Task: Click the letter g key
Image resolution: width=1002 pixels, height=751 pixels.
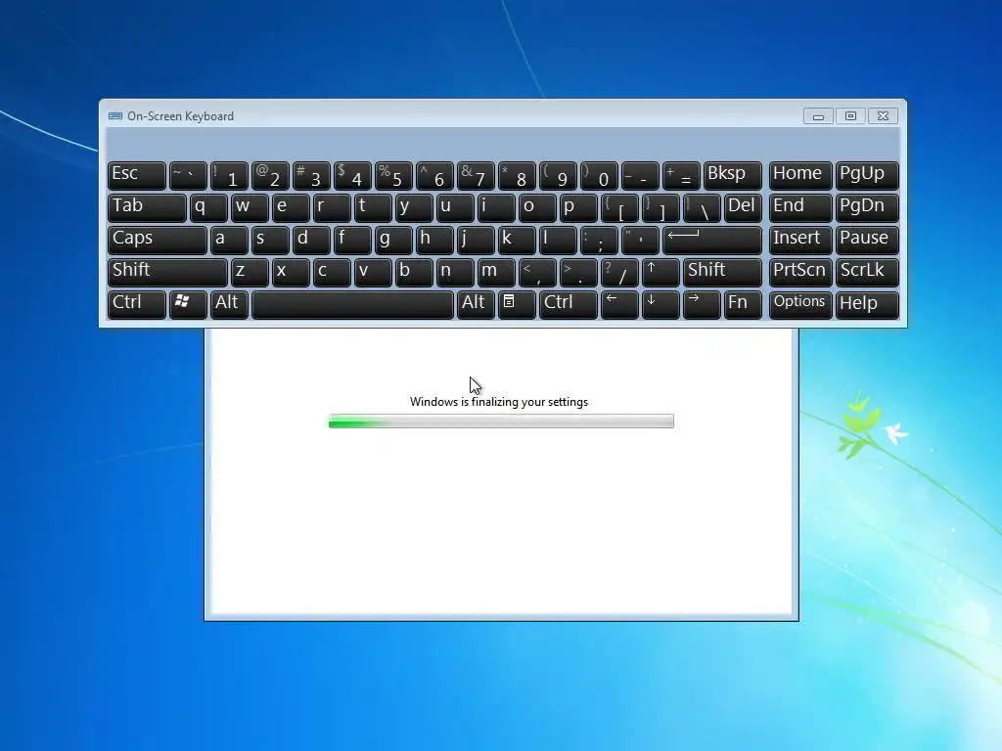Action: point(393,240)
